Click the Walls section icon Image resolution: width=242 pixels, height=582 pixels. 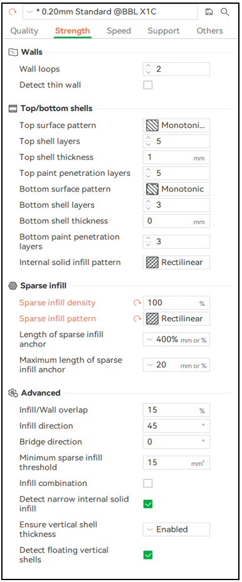click(x=13, y=52)
